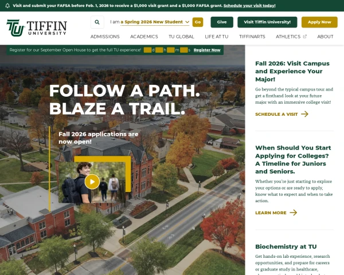Screen dimensions: 344x275
Task: Click the Apply Now button
Action: [319, 22]
